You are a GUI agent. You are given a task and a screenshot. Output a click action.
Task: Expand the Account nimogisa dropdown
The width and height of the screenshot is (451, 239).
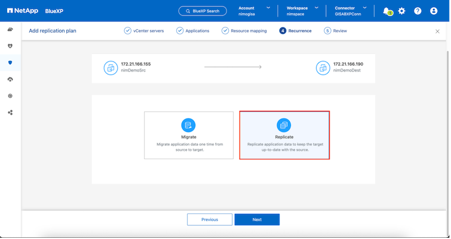click(253, 11)
